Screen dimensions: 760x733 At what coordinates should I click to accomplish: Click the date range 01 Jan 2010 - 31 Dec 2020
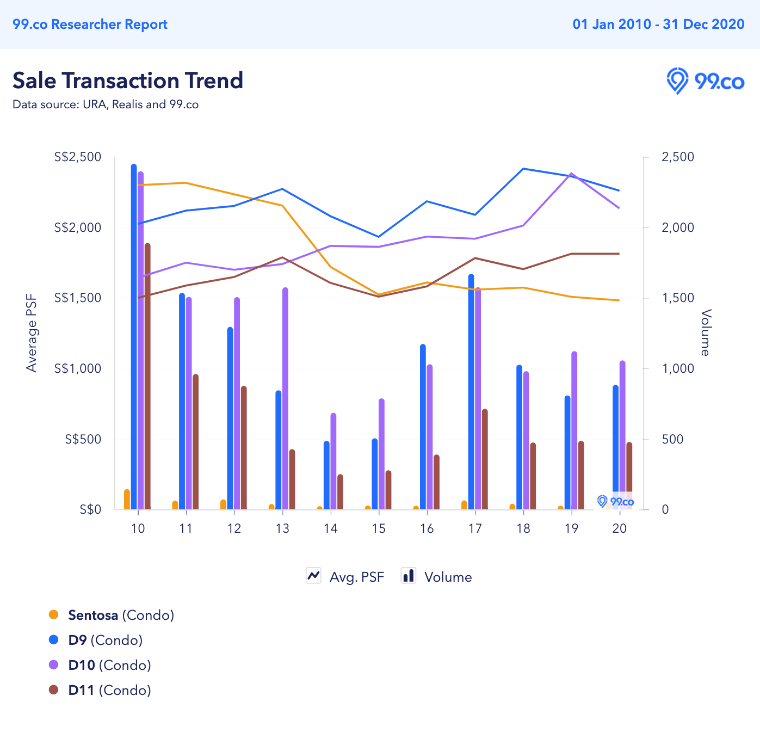pos(658,24)
